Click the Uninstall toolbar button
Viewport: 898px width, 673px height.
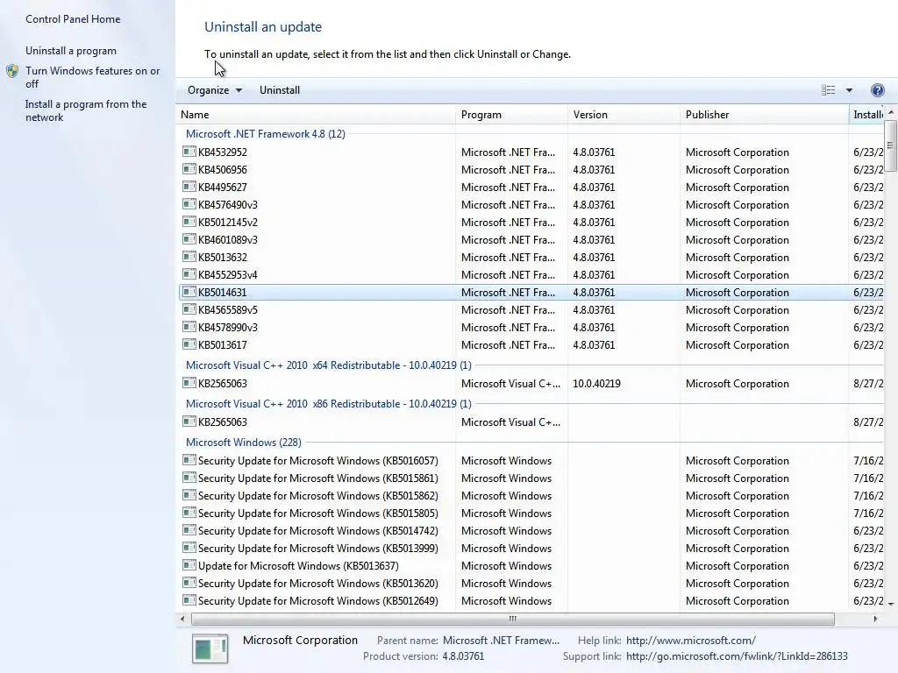point(280,90)
